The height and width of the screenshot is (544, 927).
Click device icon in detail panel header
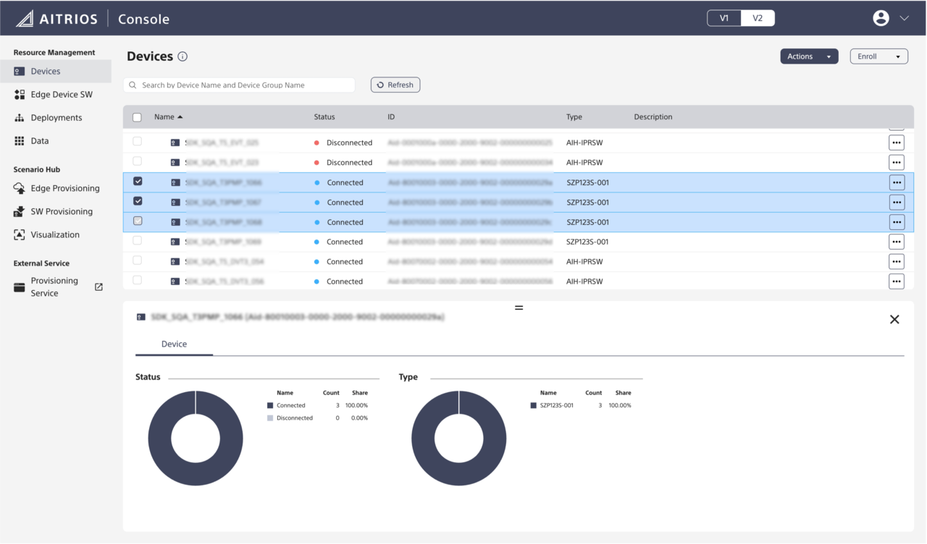click(141, 317)
